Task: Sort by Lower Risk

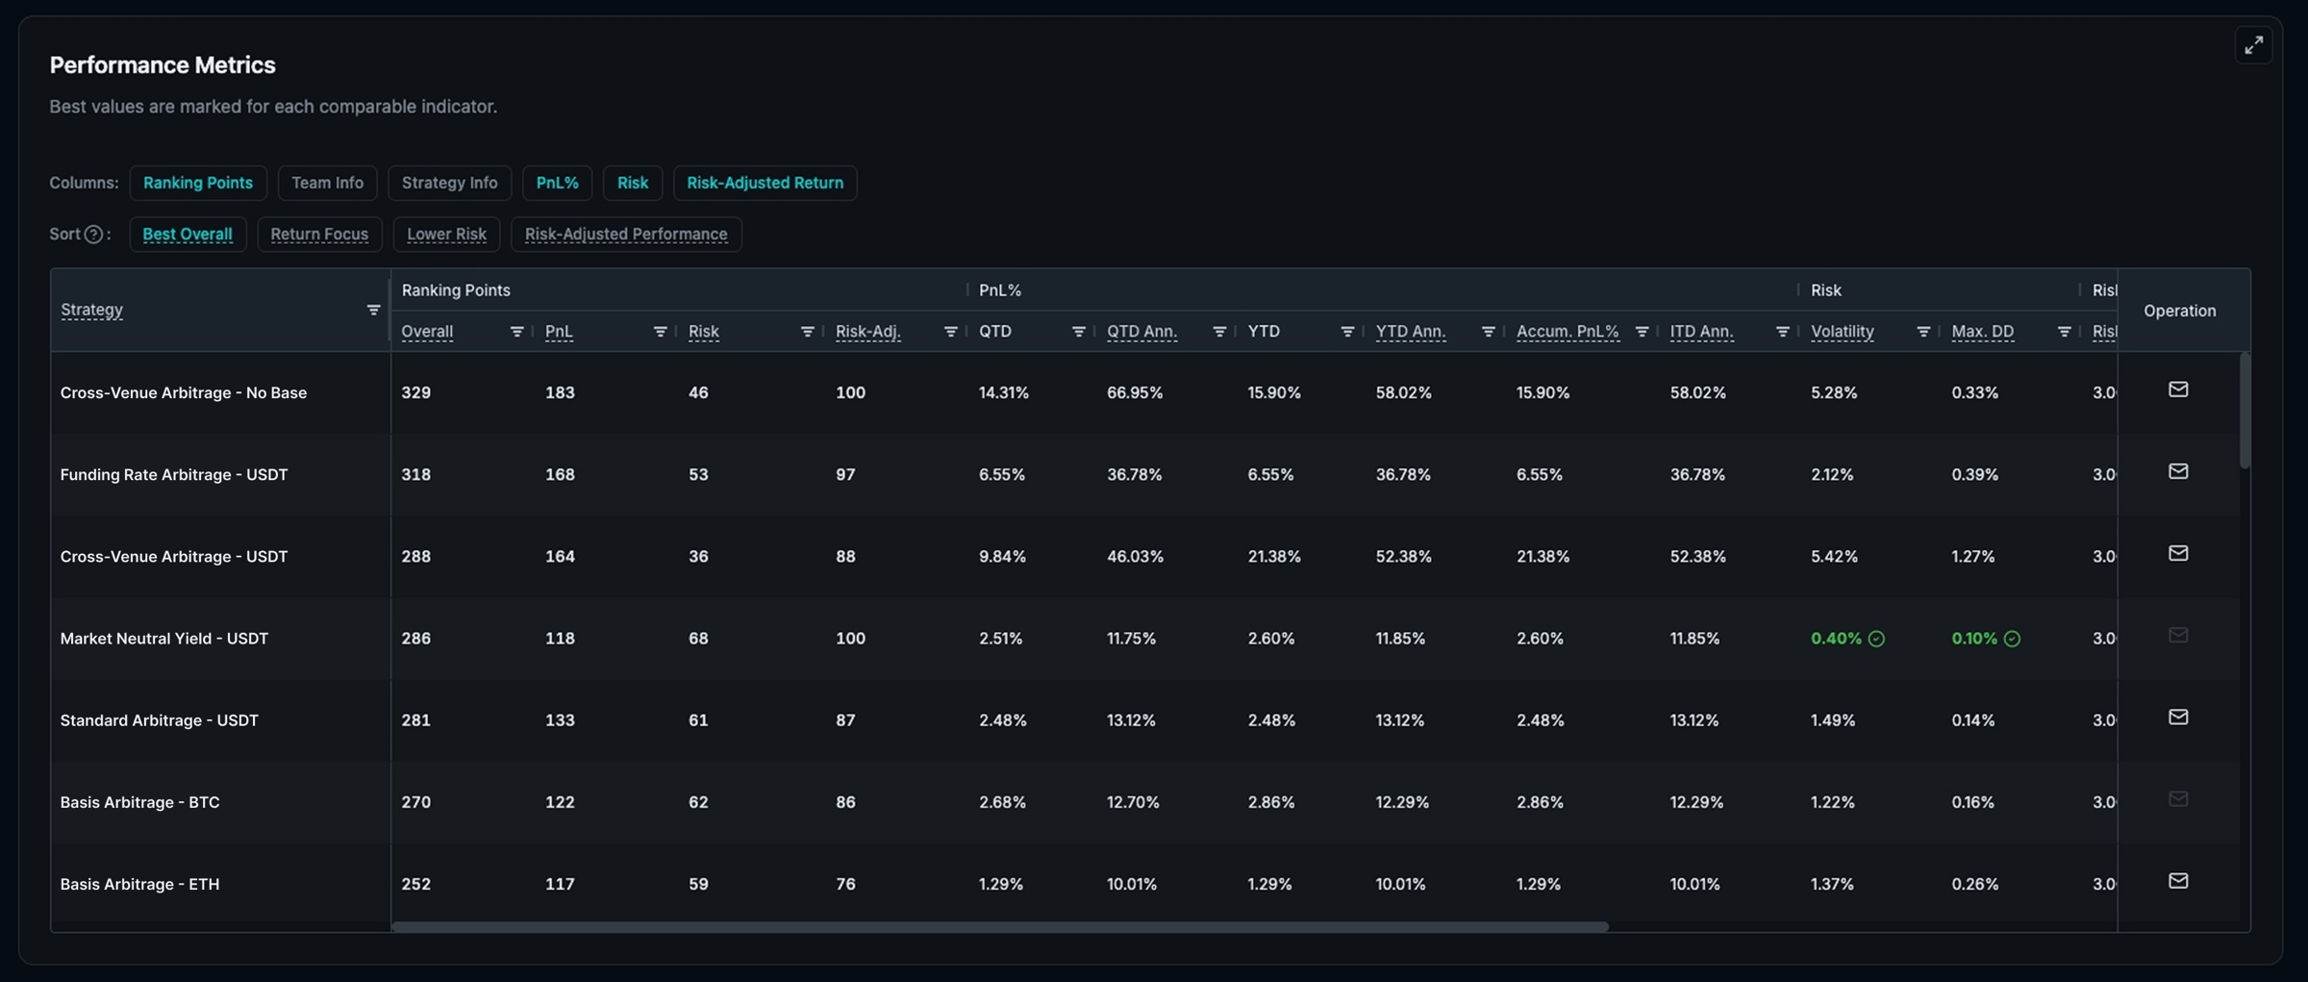Action: tap(446, 234)
